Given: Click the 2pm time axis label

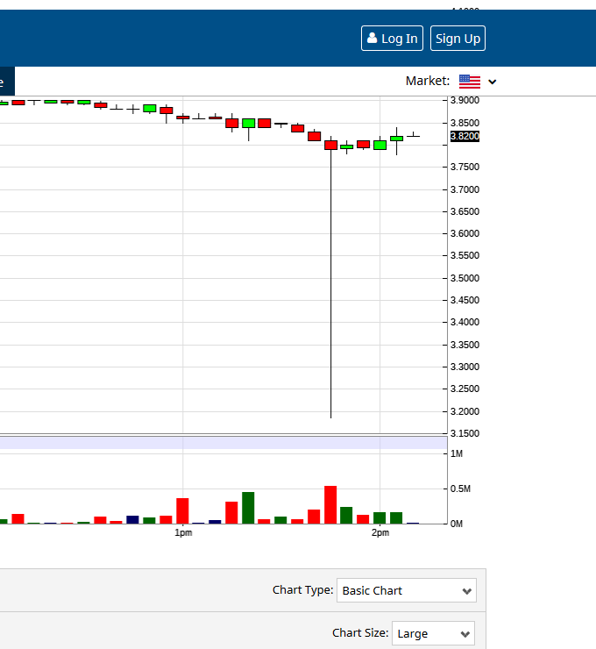Looking at the screenshot, I should [x=380, y=532].
